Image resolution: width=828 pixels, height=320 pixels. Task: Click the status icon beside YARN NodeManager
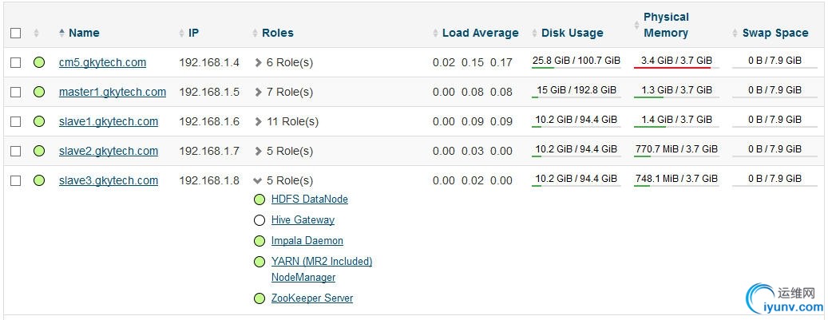259,262
